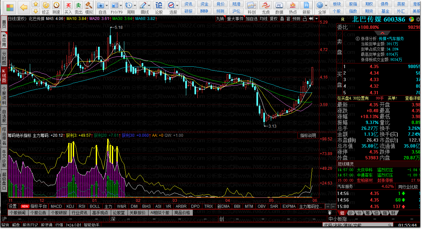This screenshot has width=422, height=229.
Task: Select the 分时图 sidebar tab
Action: pos(4,58)
